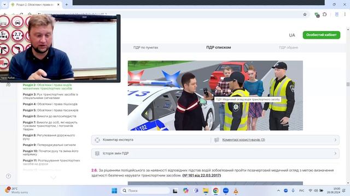Switch the site language via UA
The height and width of the screenshot is (196, 350).
[292, 35]
